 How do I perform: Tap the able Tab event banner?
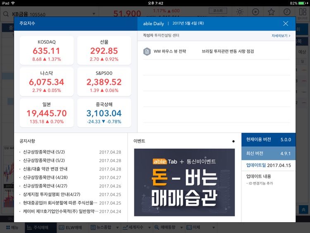pos(184,183)
